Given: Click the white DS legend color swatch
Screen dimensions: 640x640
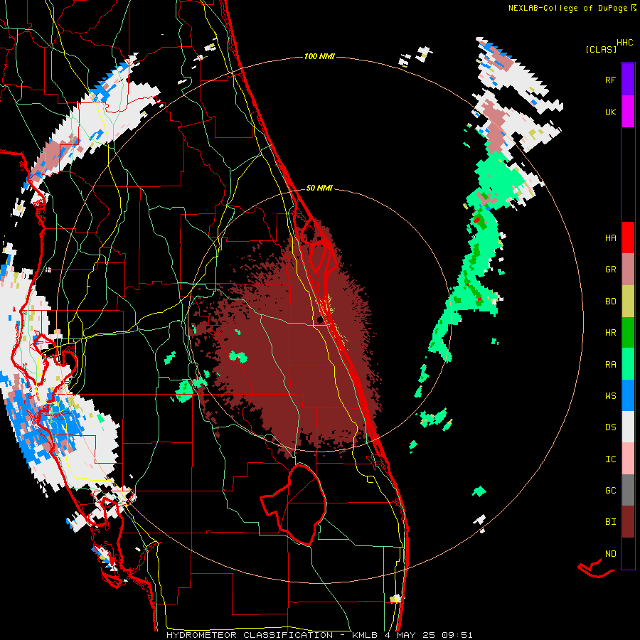Looking at the screenshot, I should 628,427.
